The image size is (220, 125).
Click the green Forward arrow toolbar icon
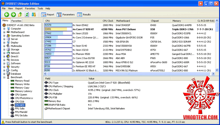coord(13,15)
